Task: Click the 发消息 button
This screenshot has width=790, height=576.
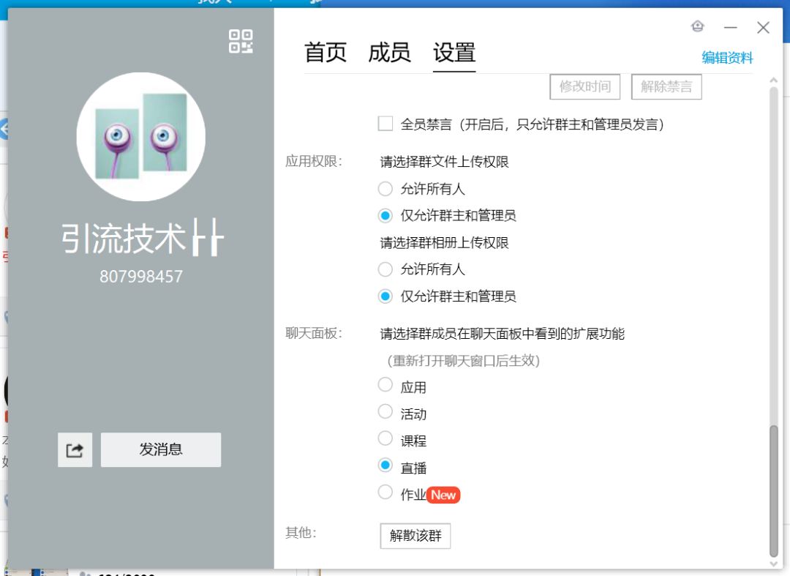Action: pyautogui.click(x=161, y=449)
